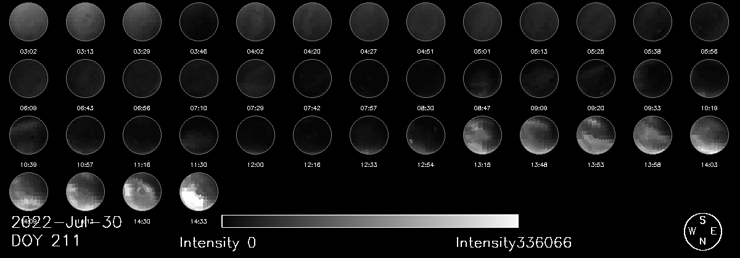Click the disk image labeled 09:33
740x258 pixels.
[x=652, y=78]
